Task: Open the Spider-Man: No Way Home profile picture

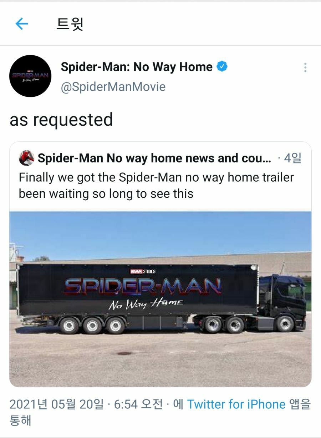Action: (x=31, y=76)
